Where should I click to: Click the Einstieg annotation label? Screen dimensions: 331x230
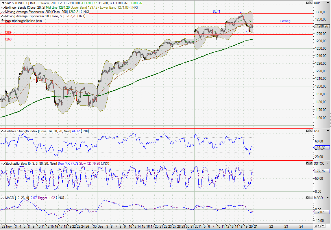[285, 21]
